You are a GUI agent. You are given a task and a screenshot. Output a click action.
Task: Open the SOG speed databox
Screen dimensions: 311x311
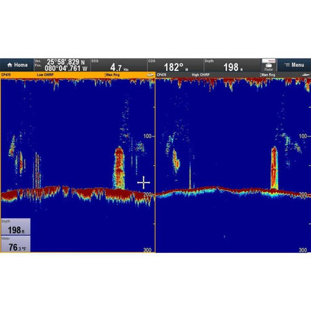tap(119, 65)
